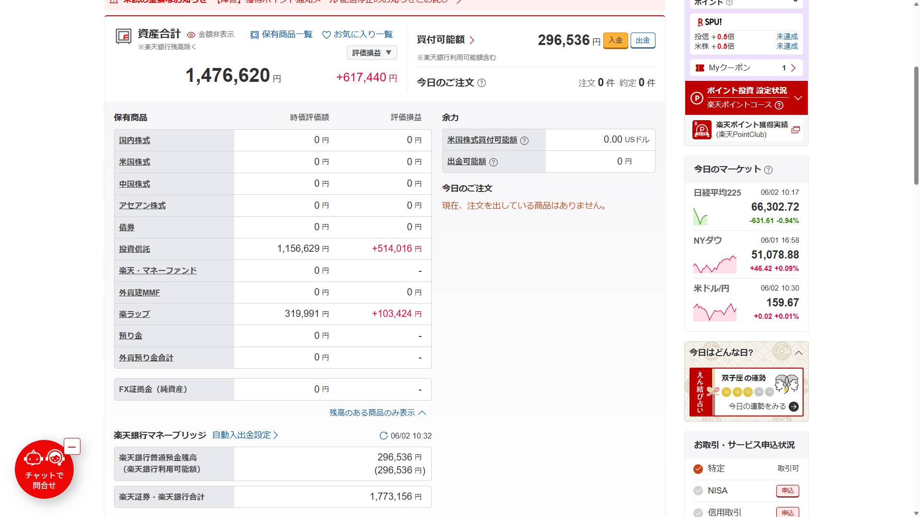
Task: Open 投資信託 holdings
Action: [x=135, y=249]
